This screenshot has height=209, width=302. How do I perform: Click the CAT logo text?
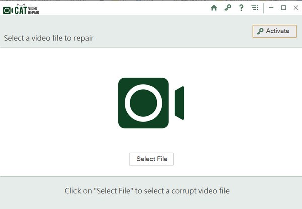[21, 10]
